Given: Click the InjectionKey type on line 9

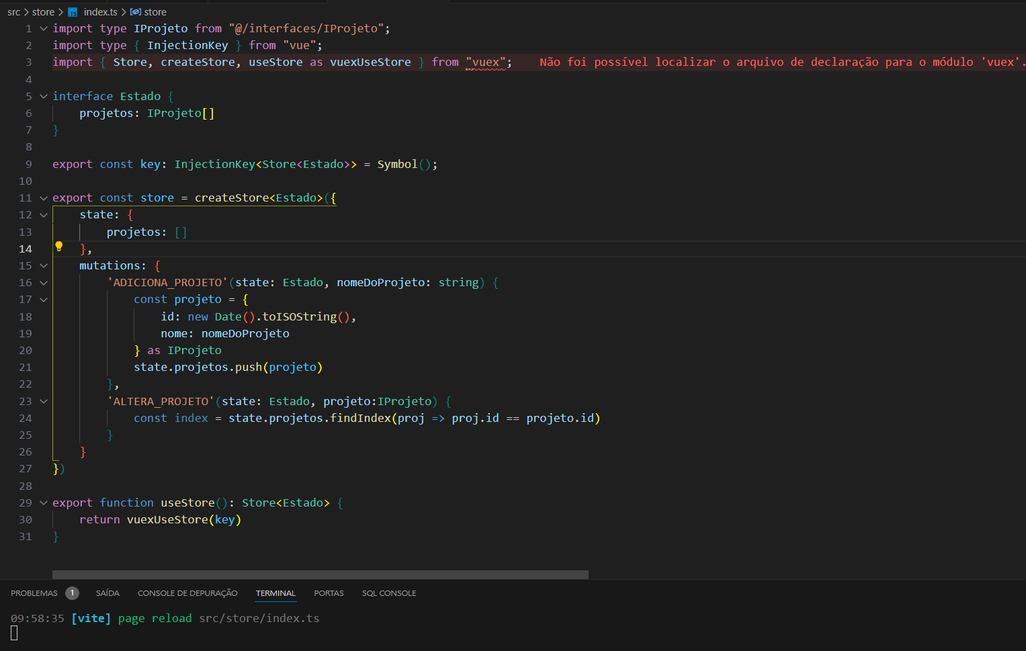Looking at the screenshot, I should pos(215,165).
